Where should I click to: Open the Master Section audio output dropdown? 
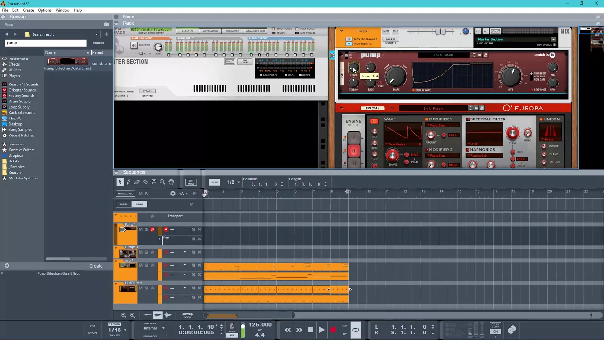(554, 39)
